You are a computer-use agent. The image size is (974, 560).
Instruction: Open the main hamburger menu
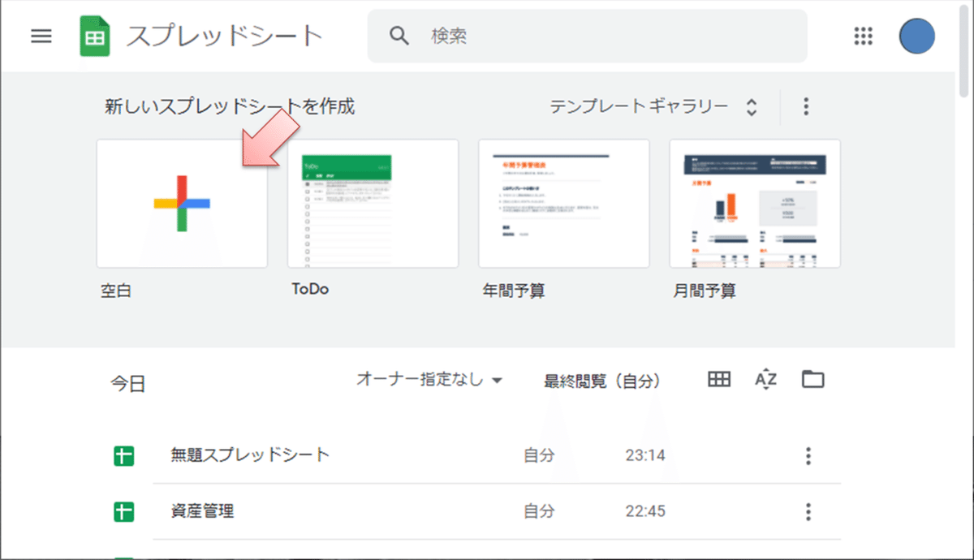point(41,37)
